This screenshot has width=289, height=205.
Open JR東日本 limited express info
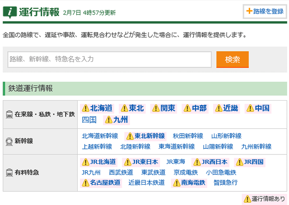pyautogui.click(x=145, y=162)
